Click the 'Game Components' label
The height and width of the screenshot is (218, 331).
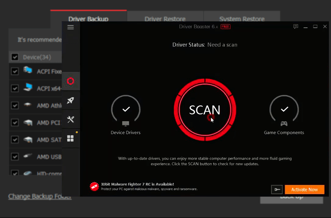coord(284,132)
